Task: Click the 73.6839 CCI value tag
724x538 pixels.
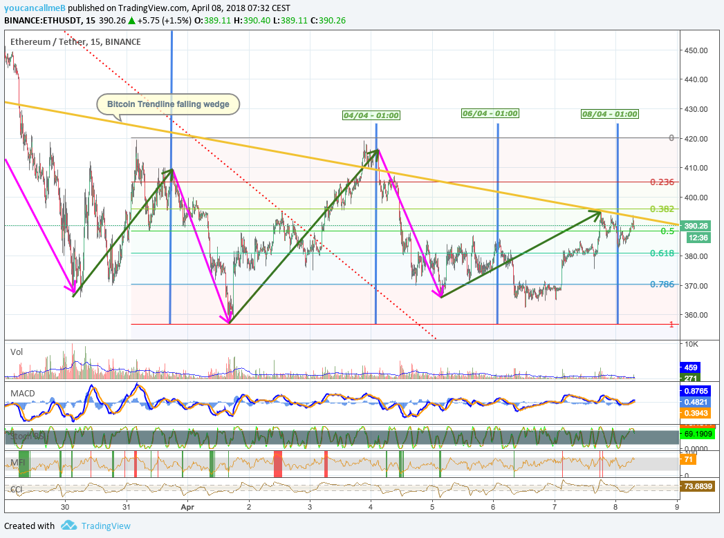Action: click(x=698, y=486)
